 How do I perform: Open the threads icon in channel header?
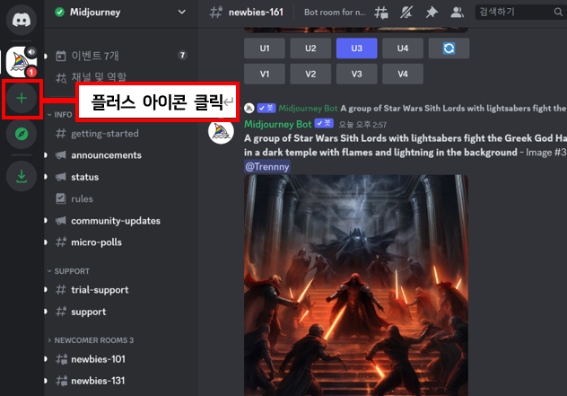tap(380, 13)
